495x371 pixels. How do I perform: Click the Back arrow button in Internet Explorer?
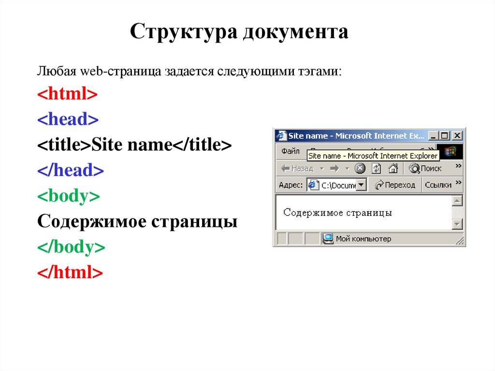point(297,168)
